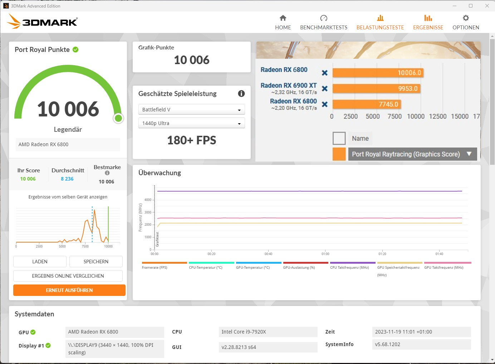Viewport: 495px width, 364px height.
Task: Click the SPEICHERN button
Action: pyautogui.click(x=96, y=262)
